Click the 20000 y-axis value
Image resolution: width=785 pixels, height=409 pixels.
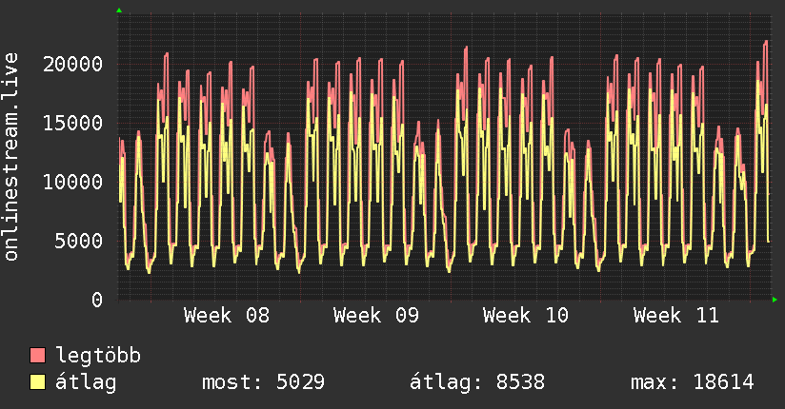point(72,64)
